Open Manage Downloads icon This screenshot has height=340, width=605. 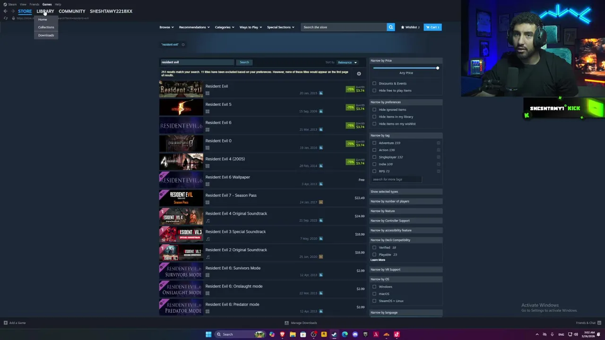click(x=286, y=323)
